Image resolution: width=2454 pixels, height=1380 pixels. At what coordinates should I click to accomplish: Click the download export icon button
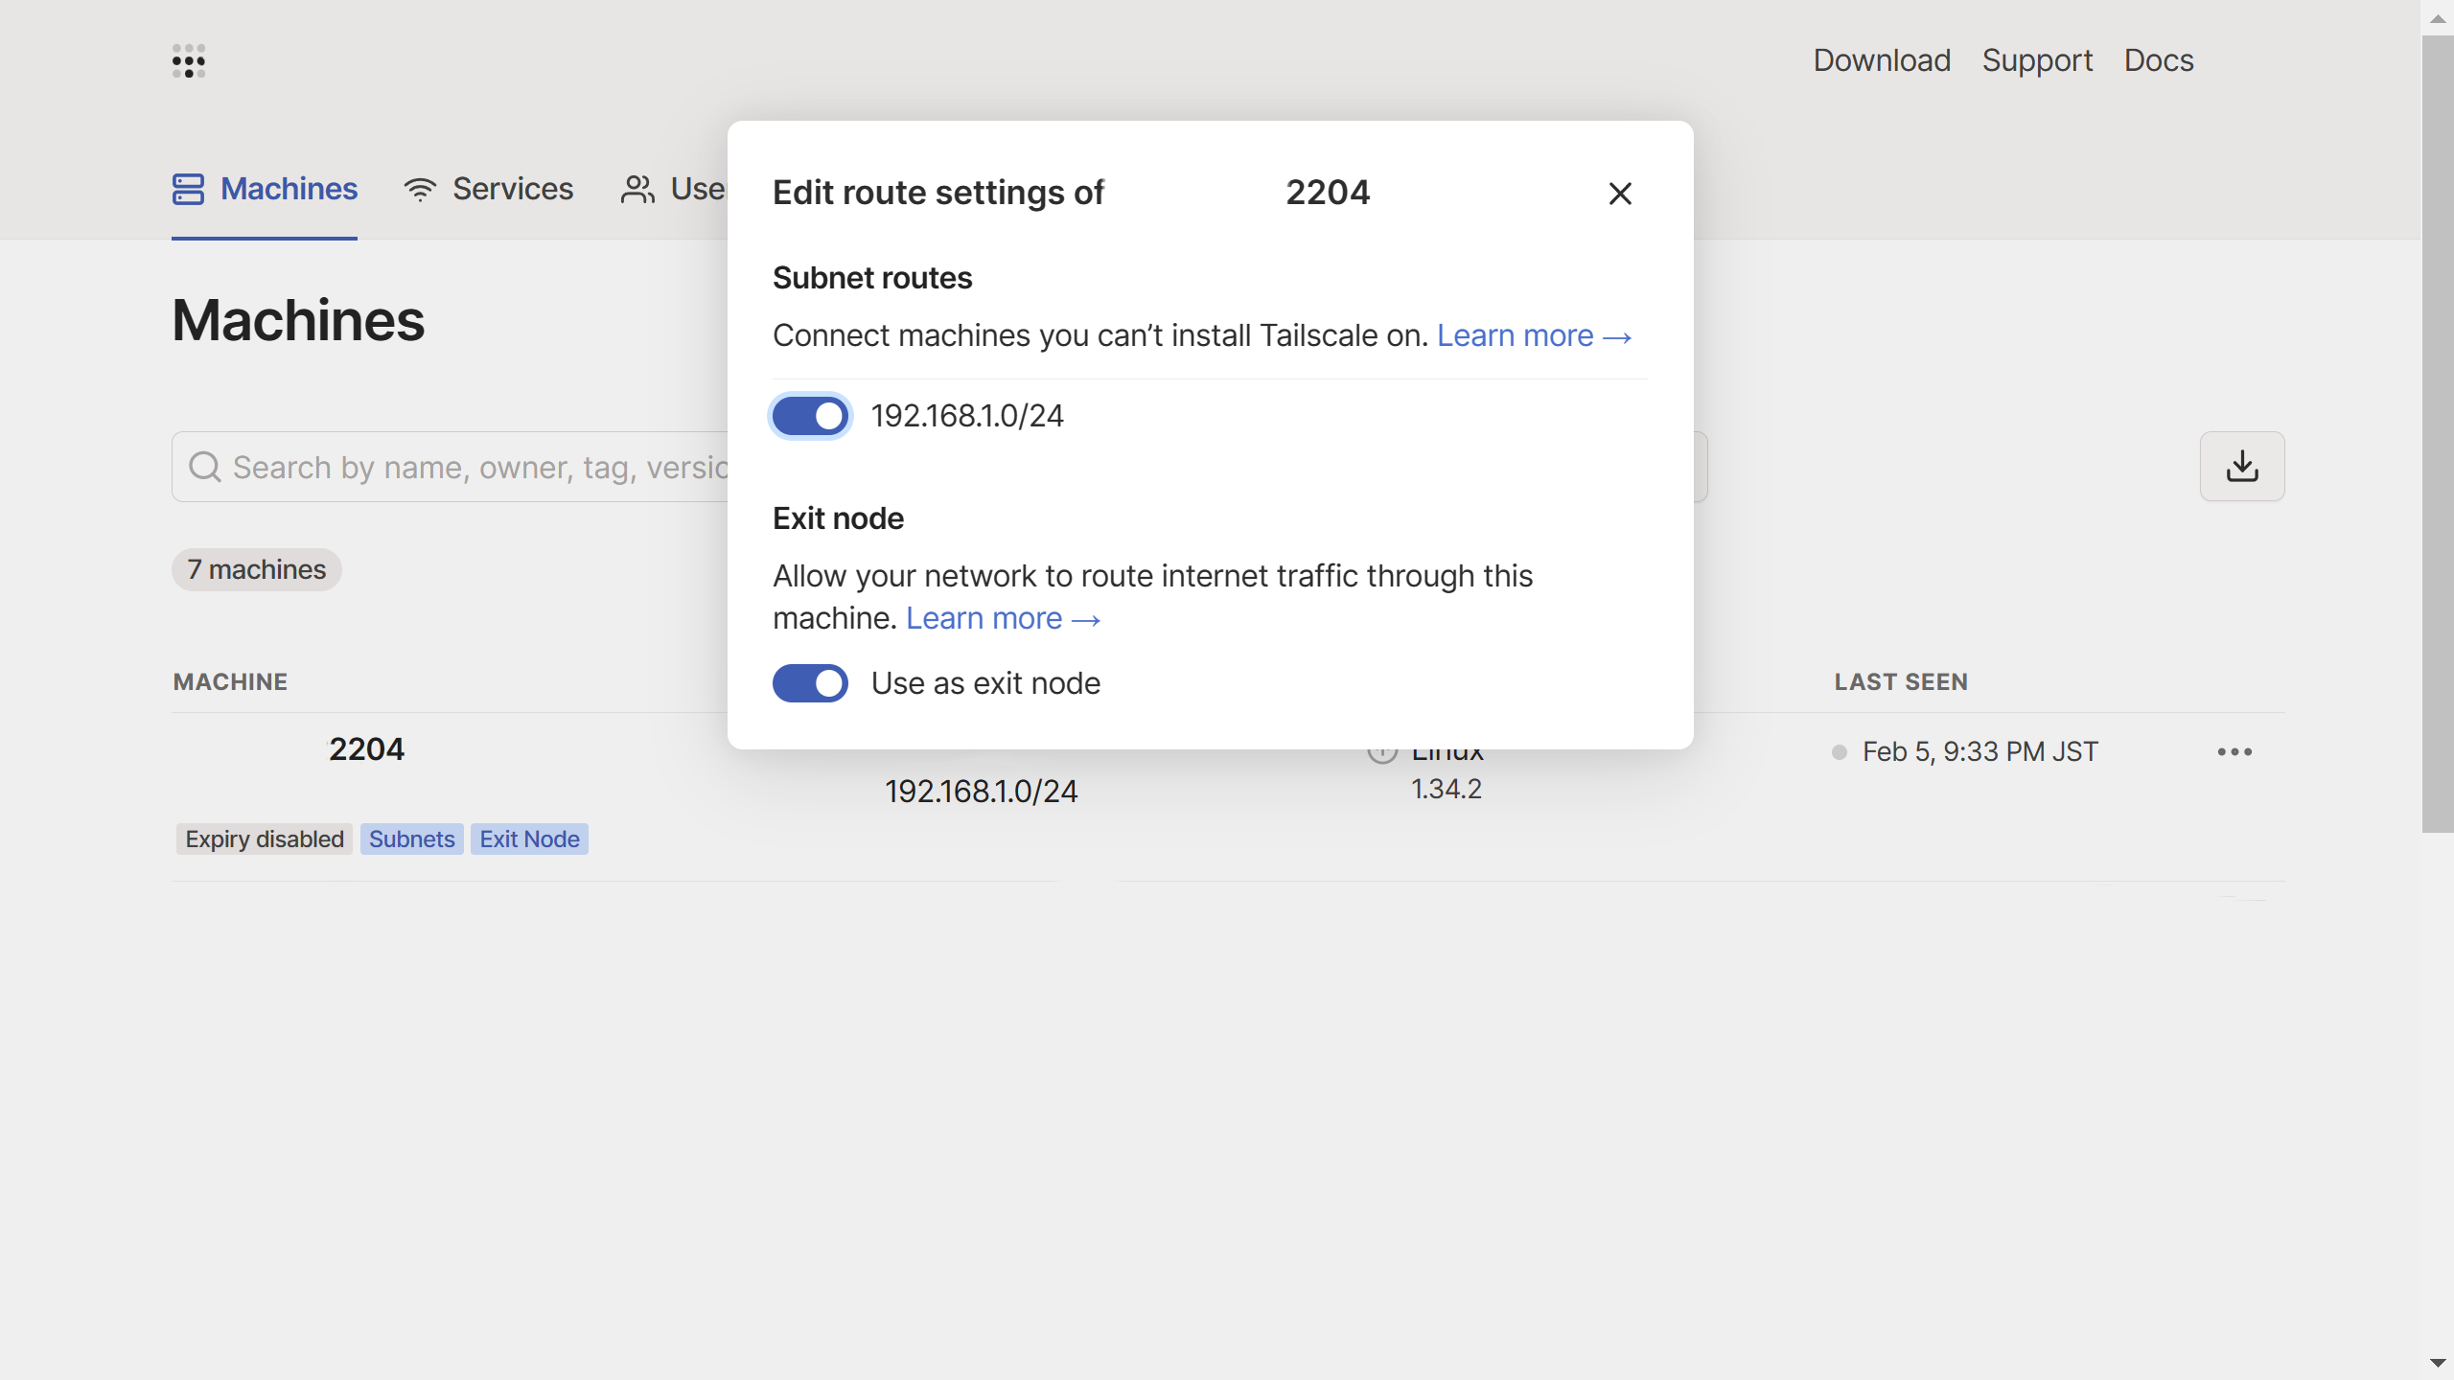[x=2241, y=467]
